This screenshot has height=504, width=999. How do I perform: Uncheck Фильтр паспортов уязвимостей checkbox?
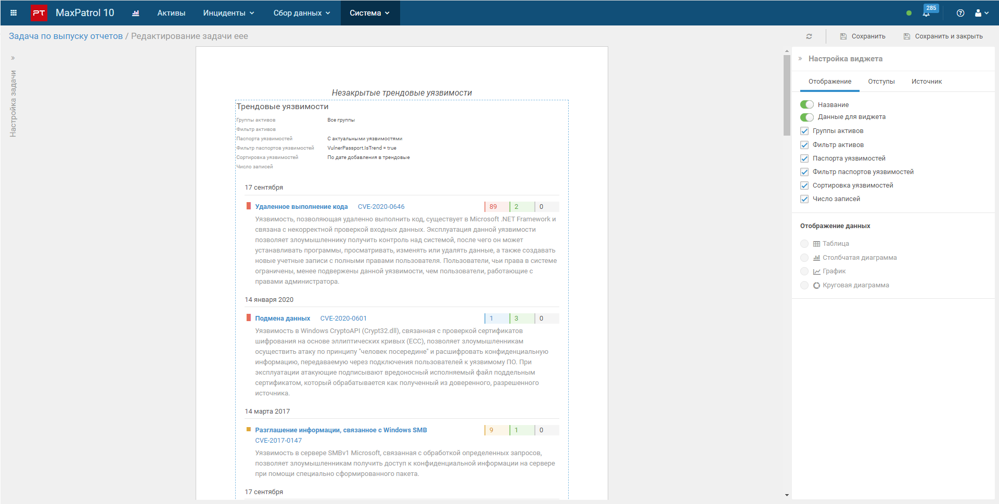point(804,172)
